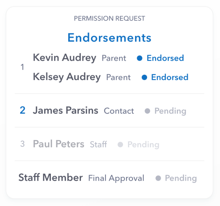Viewport: 220px width, 206px height.
Task: Click Kelsey Audrey's blue Endorsed dot
Action: click(144, 77)
